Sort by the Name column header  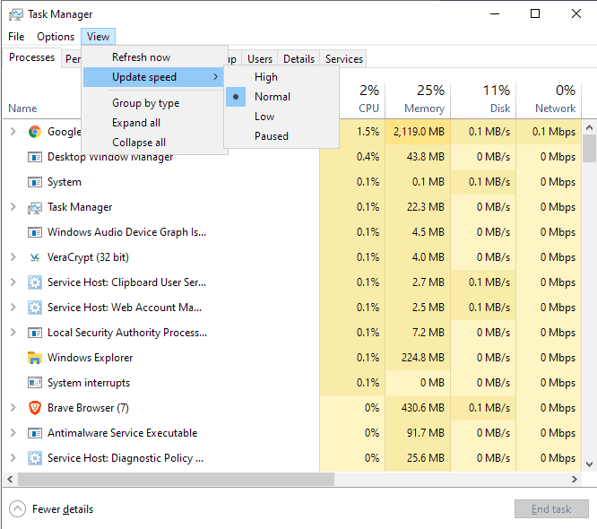click(x=22, y=108)
